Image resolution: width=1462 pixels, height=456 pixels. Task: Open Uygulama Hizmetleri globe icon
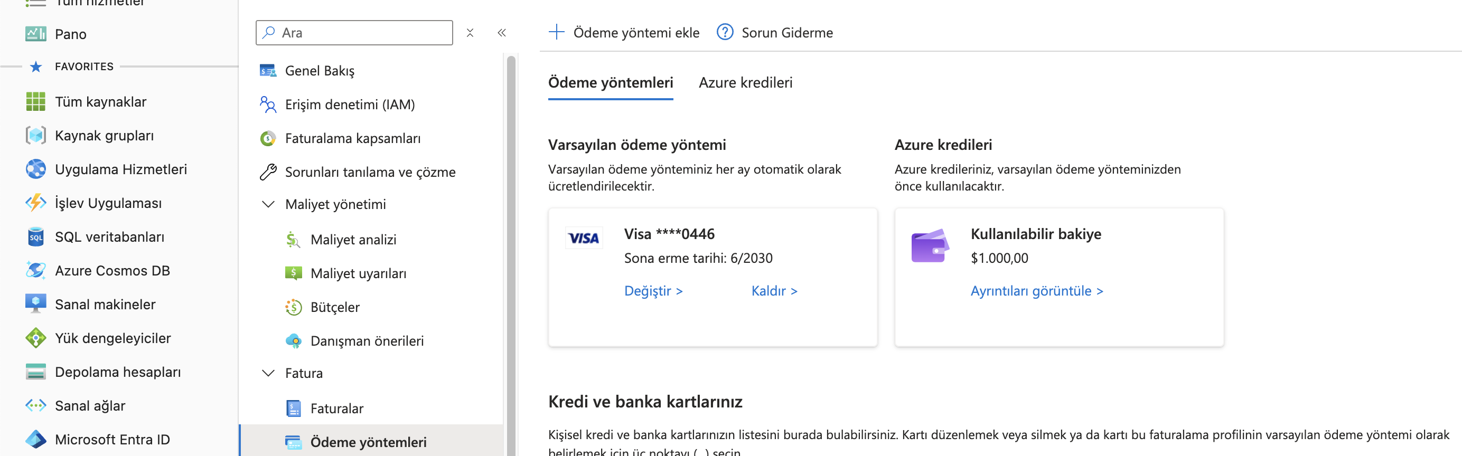[36, 169]
